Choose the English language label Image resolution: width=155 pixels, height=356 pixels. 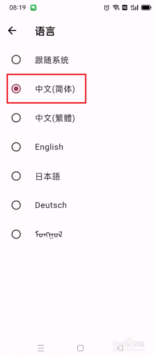(49, 147)
